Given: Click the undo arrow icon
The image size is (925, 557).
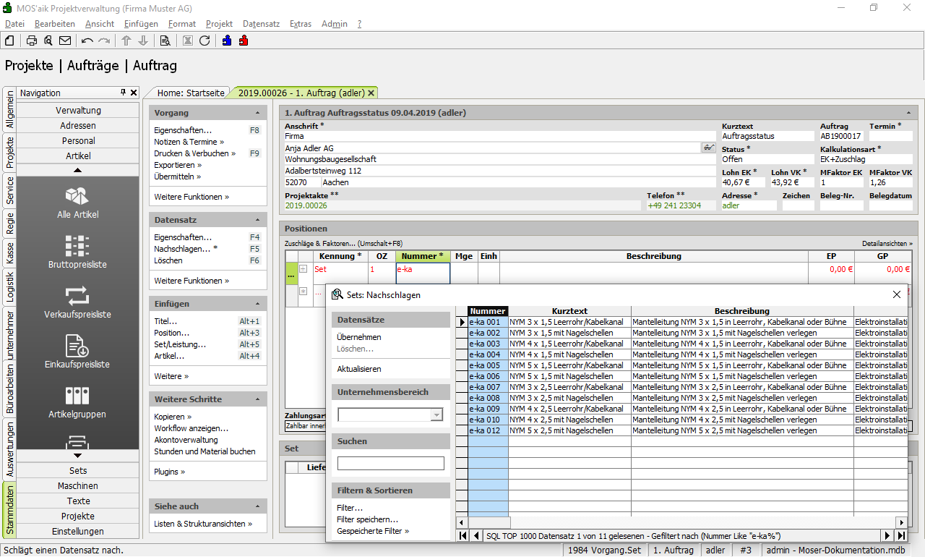Looking at the screenshot, I should coord(87,41).
